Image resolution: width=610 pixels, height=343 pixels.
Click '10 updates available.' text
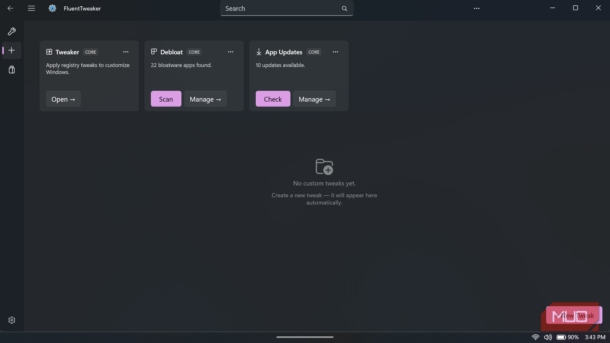[x=280, y=65]
